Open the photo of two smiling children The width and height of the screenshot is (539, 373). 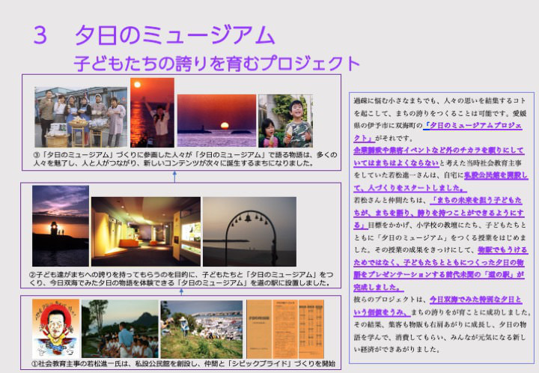click(285, 121)
